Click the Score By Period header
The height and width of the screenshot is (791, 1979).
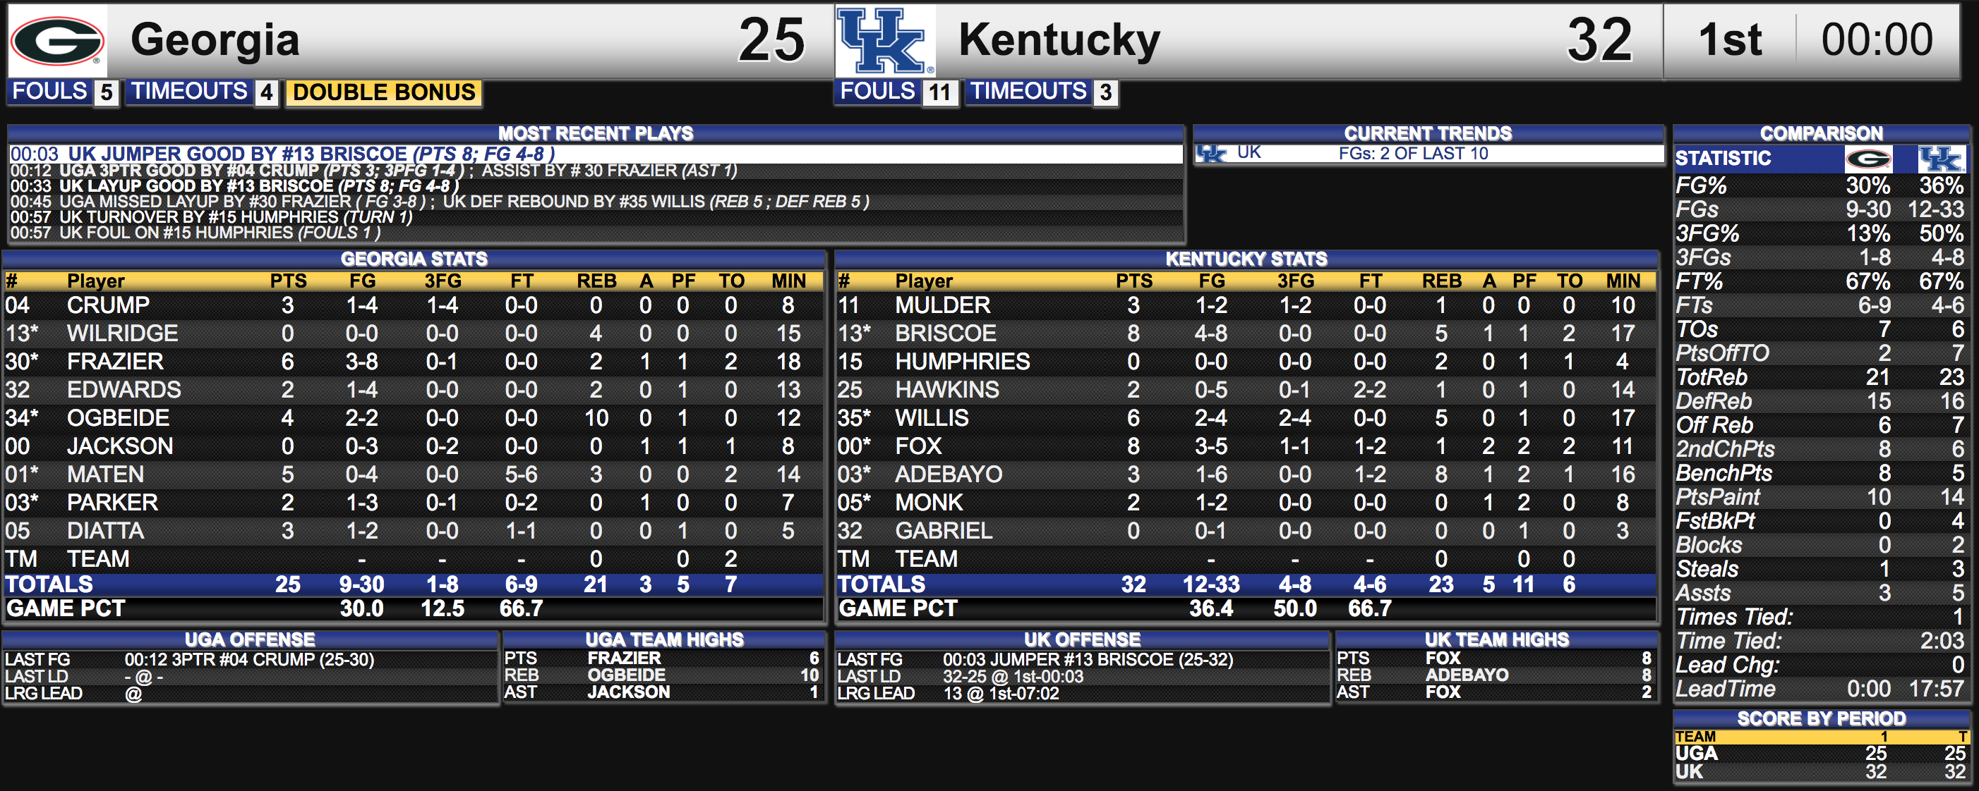coord(1821,718)
